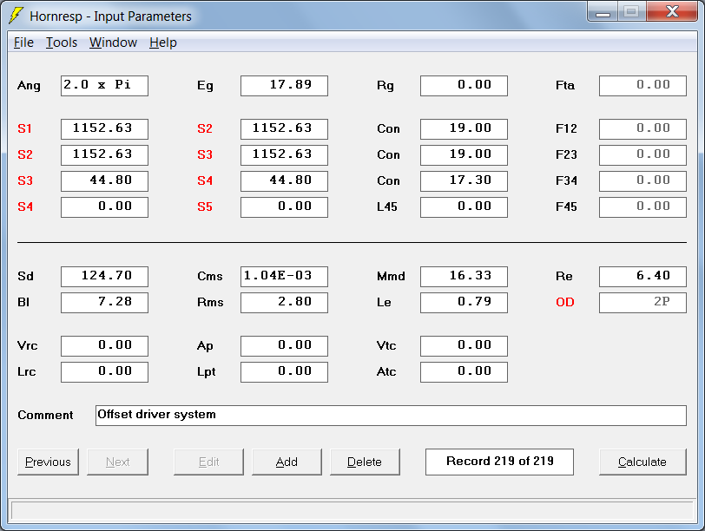Click the Edit button

pos(208,462)
